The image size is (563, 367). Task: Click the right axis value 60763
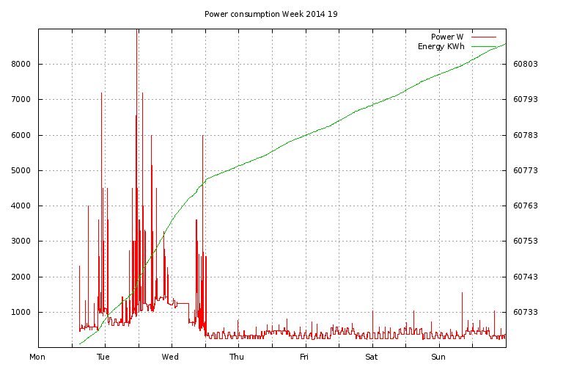pyautogui.click(x=526, y=206)
